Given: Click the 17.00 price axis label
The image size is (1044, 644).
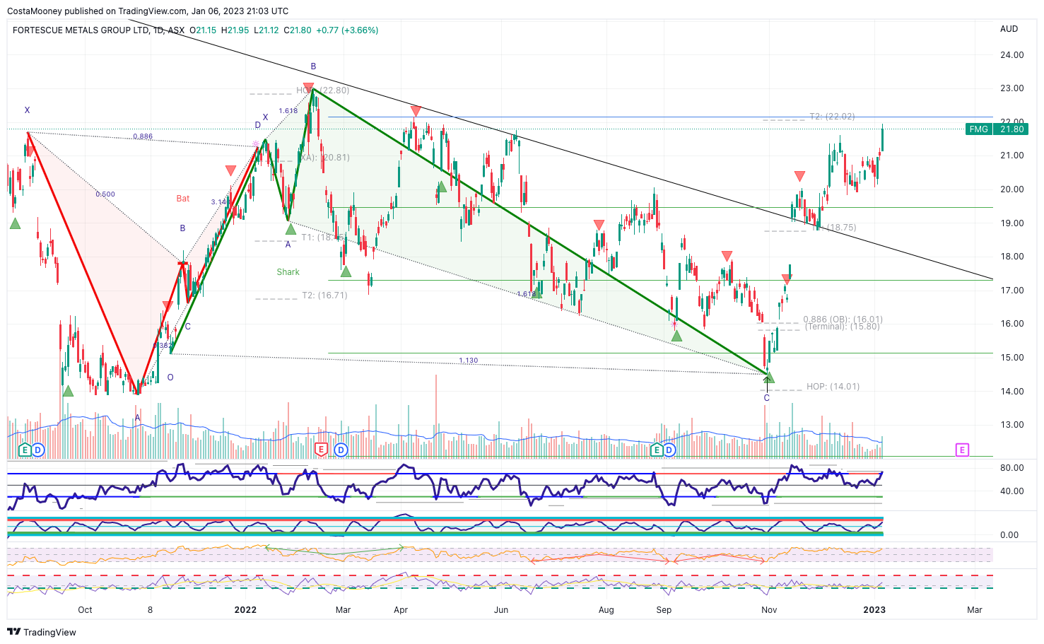Looking at the screenshot, I should pos(1012,291).
